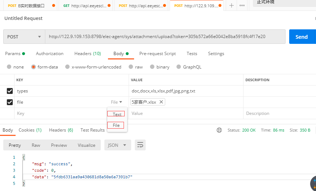Open the 正式环境 environment selector

click(x=284, y=3)
